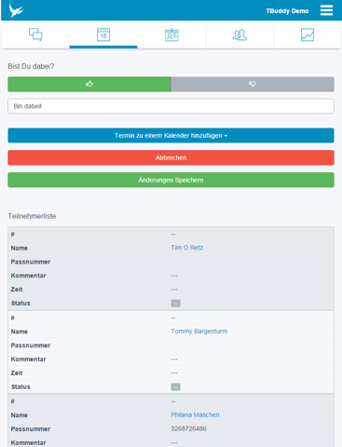342x447 pixels.
Task: Open Tim O Retz profile link
Action: (187, 248)
